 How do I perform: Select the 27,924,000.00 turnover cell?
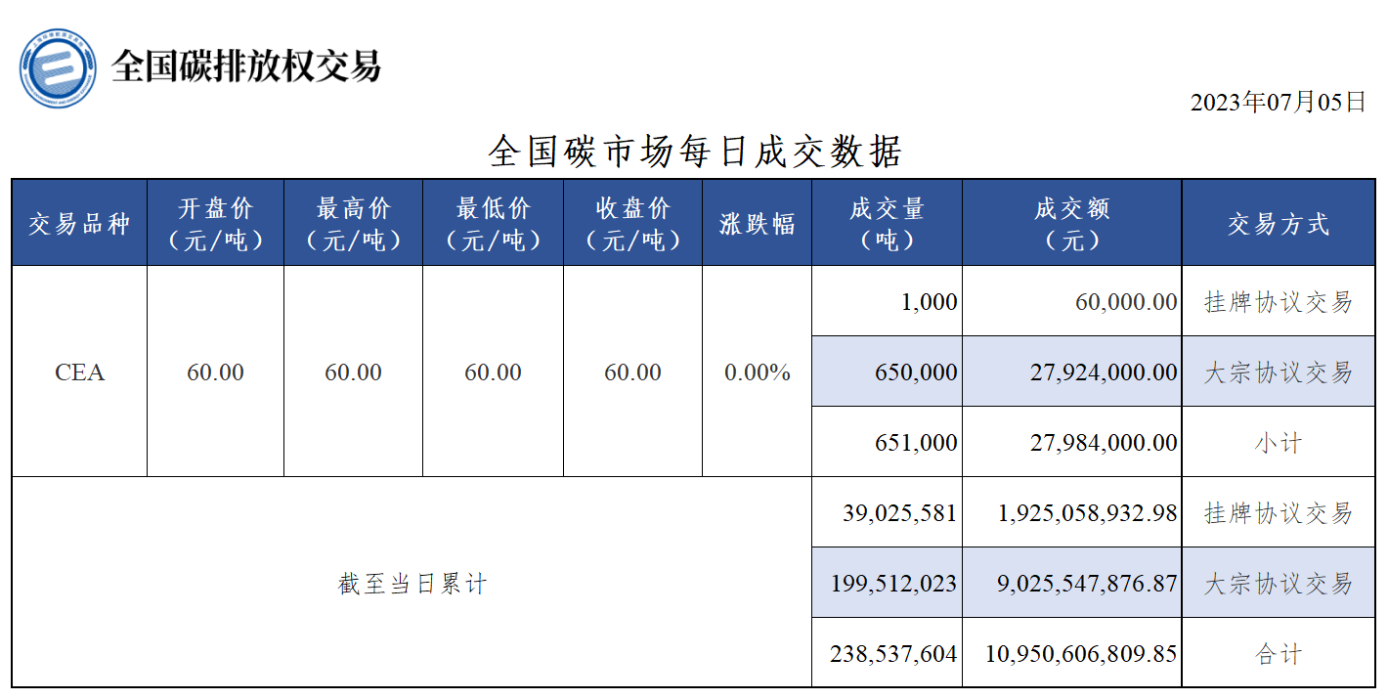[1072, 372]
